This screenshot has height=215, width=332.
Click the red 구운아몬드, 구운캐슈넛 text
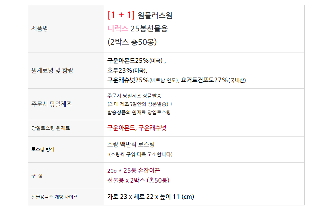137,128
